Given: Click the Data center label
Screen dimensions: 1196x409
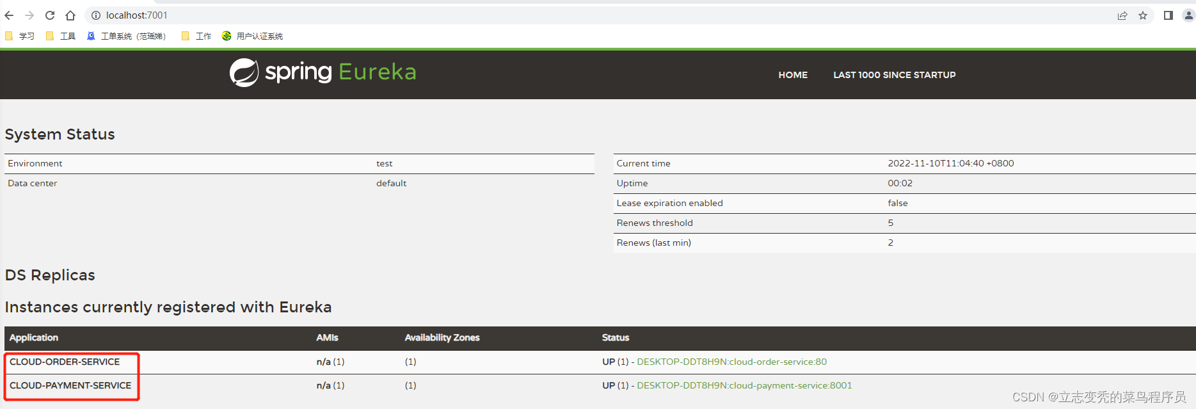Looking at the screenshot, I should 33,183.
